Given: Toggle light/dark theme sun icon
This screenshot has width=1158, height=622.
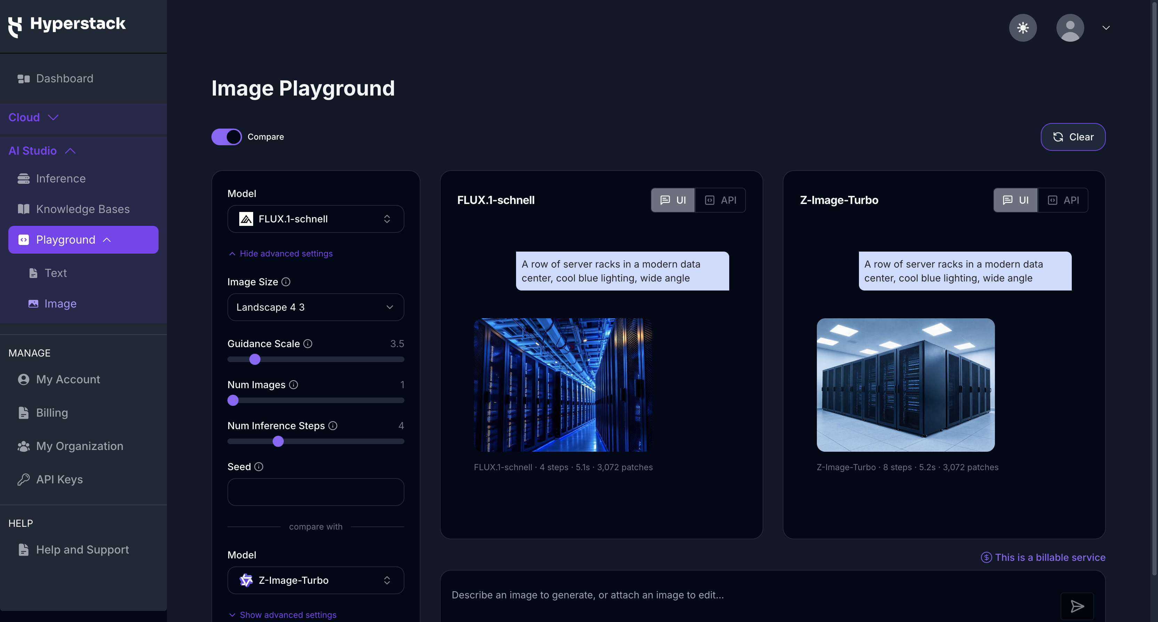Looking at the screenshot, I should click(1023, 28).
